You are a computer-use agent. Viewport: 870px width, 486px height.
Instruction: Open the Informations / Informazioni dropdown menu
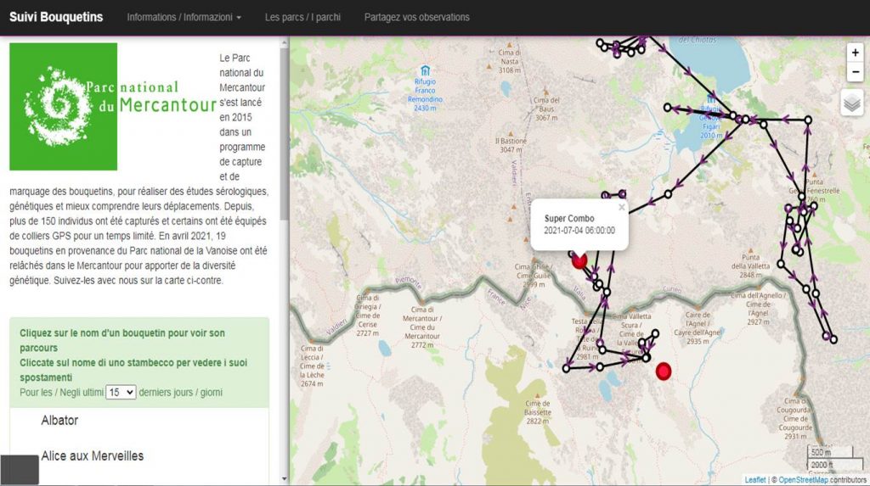coord(184,17)
